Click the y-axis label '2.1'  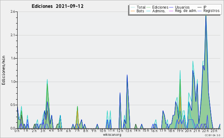[x=13, y=35]
